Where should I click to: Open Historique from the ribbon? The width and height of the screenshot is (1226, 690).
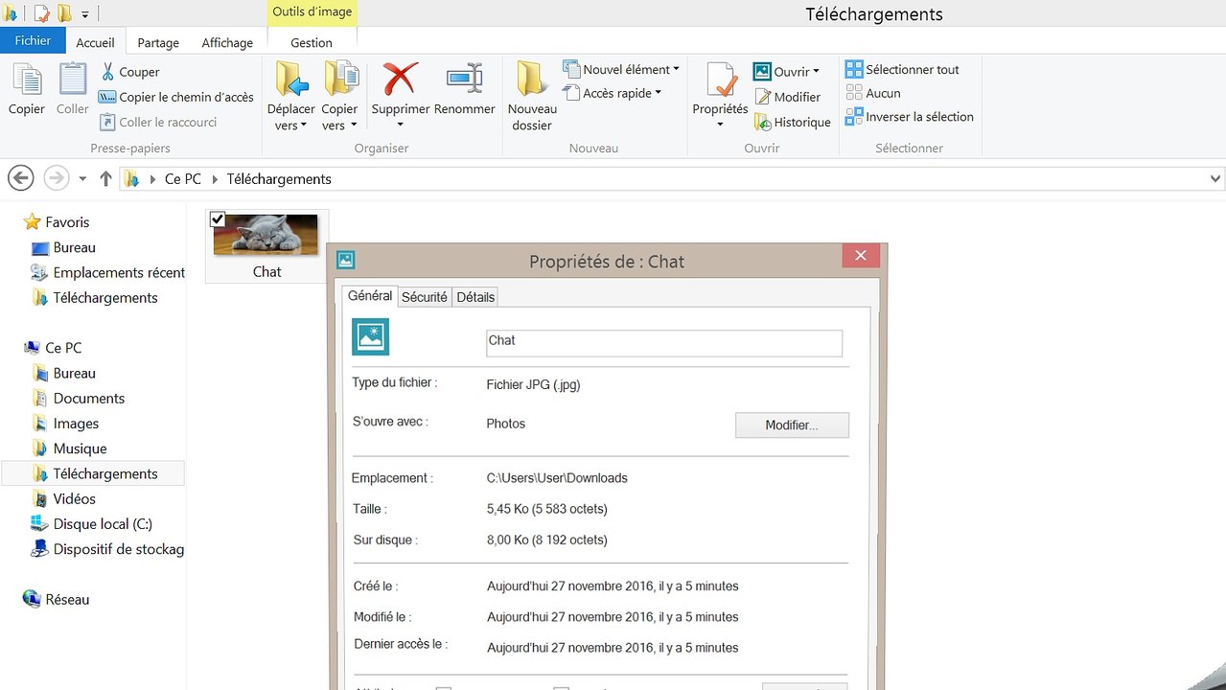point(792,122)
